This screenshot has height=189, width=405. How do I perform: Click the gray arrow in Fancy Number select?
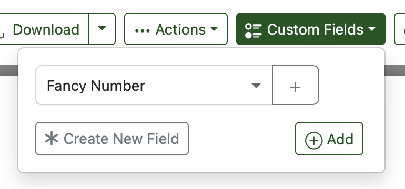coord(256,86)
